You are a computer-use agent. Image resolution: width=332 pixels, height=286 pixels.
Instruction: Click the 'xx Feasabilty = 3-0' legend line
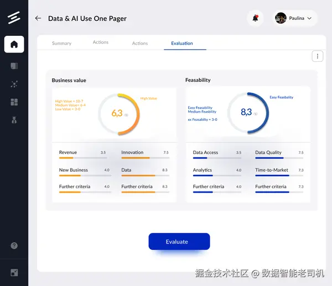pyautogui.click(x=203, y=120)
